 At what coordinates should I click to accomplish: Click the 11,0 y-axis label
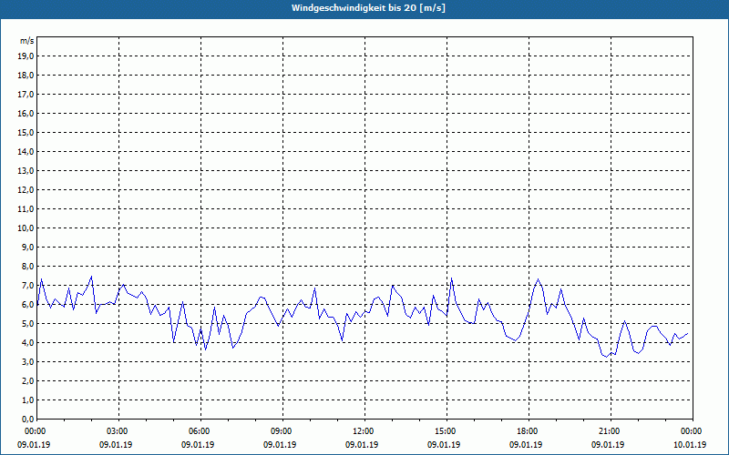coord(26,209)
